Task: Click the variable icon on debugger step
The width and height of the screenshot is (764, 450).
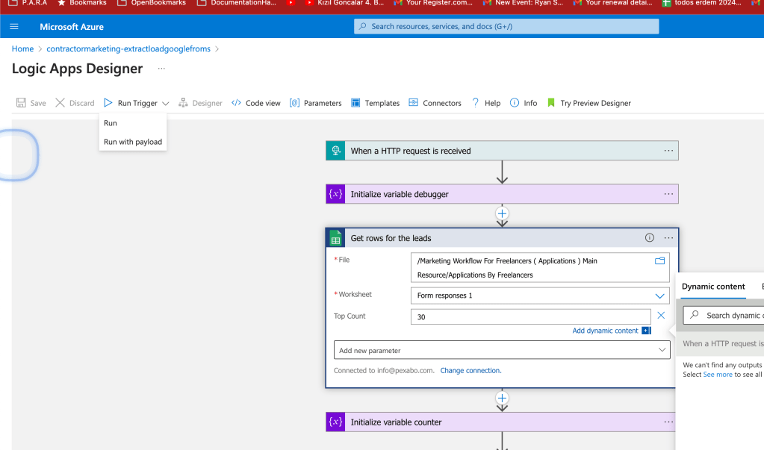Action: (x=336, y=194)
